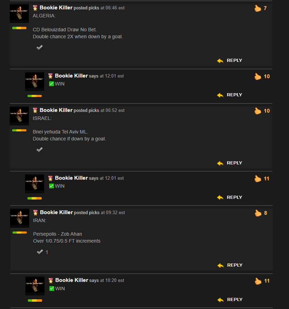This screenshot has width=289, height=309.
Task: Toggle gray checkmark under ISRAEL pick
Action: pos(40,149)
